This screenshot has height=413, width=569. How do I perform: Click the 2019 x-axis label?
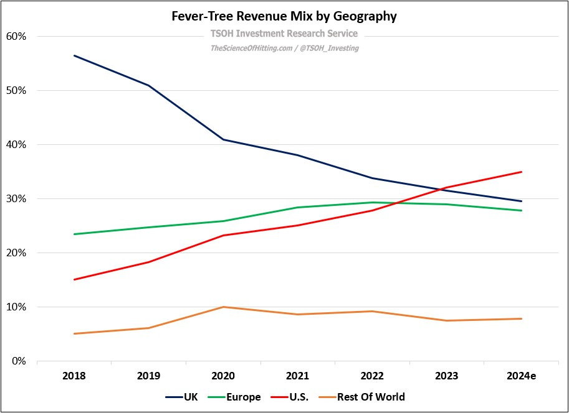click(148, 376)
